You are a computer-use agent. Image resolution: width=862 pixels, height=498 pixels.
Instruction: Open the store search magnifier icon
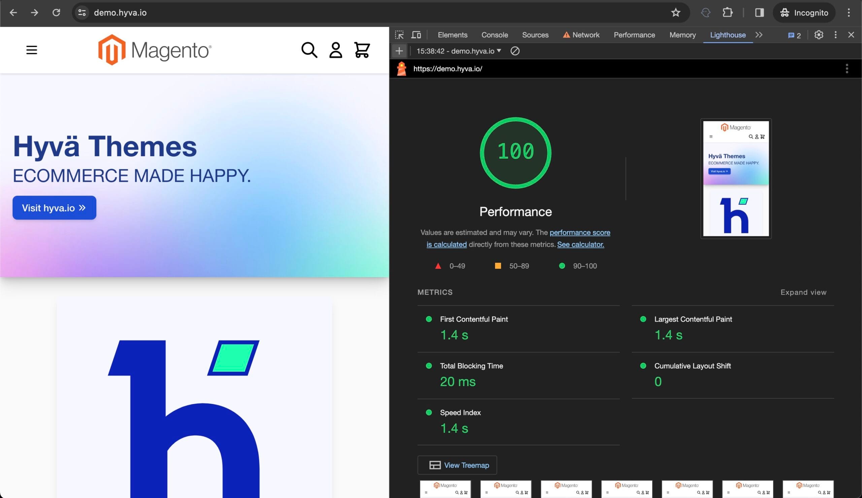[x=309, y=50]
